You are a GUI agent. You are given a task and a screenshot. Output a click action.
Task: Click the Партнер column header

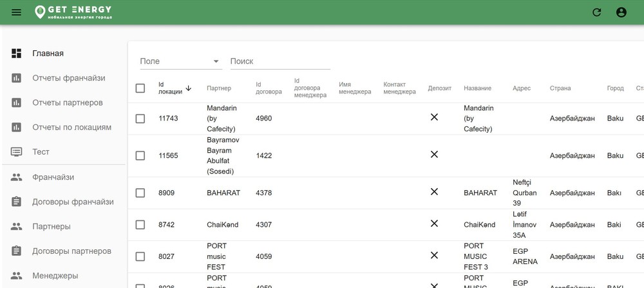point(219,88)
